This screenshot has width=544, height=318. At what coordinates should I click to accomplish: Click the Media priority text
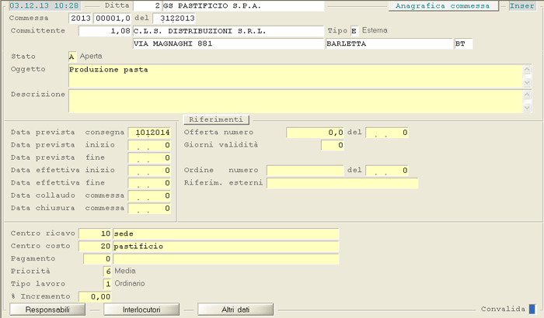click(125, 271)
